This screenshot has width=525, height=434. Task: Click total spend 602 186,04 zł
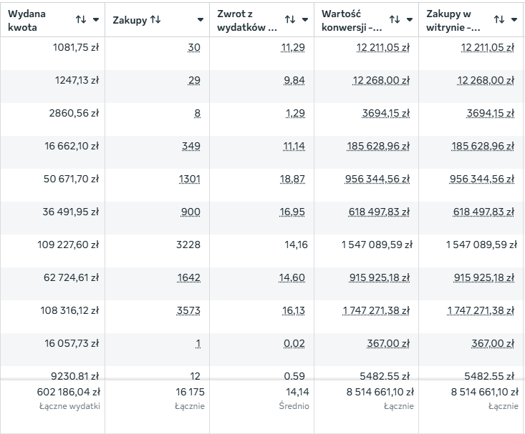point(68,392)
